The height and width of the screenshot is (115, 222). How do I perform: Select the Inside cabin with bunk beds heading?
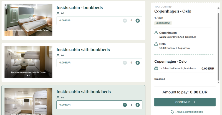[x=84, y=92]
